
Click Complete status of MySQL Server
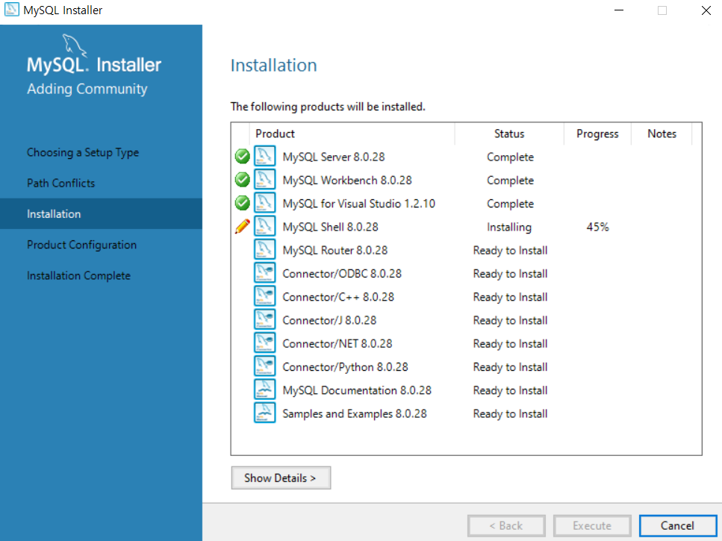tap(510, 157)
